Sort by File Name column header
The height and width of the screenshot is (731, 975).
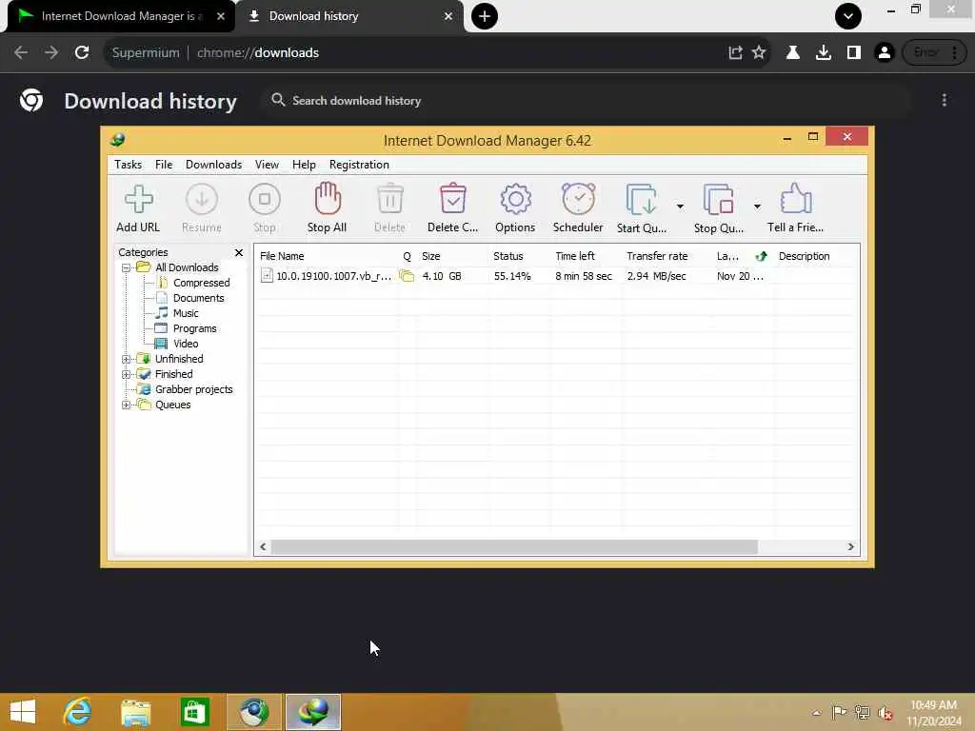(x=282, y=256)
